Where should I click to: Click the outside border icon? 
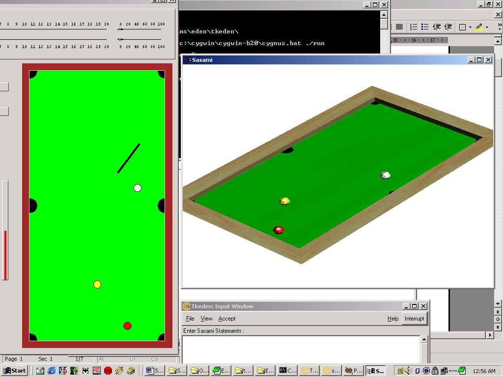click(462, 27)
